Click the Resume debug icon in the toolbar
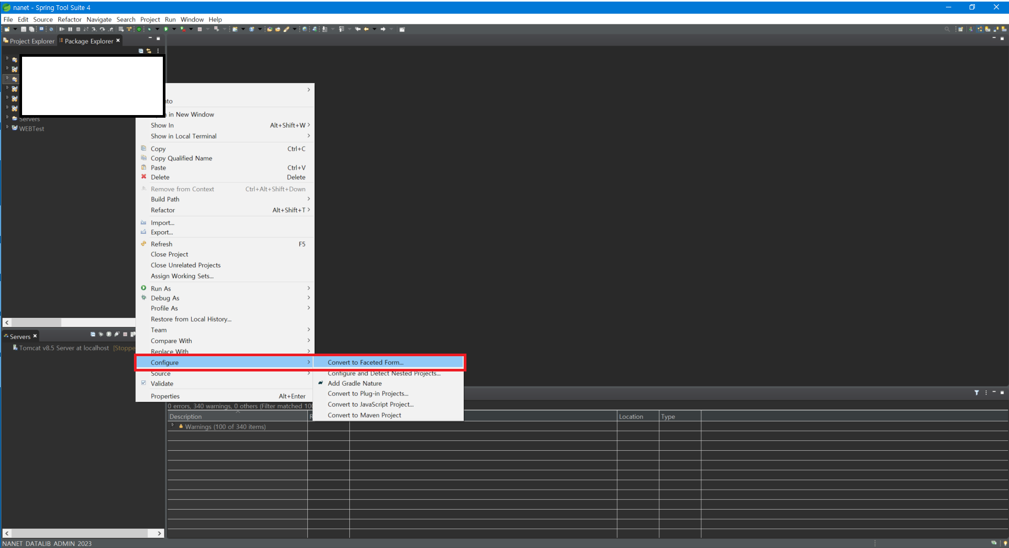 pyautogui.click(x=62, y=29)
